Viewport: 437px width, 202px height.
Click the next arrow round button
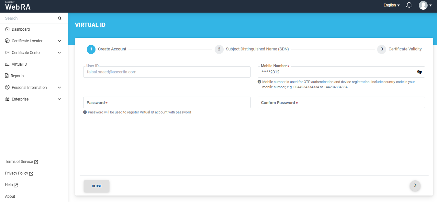coord(415,186)
